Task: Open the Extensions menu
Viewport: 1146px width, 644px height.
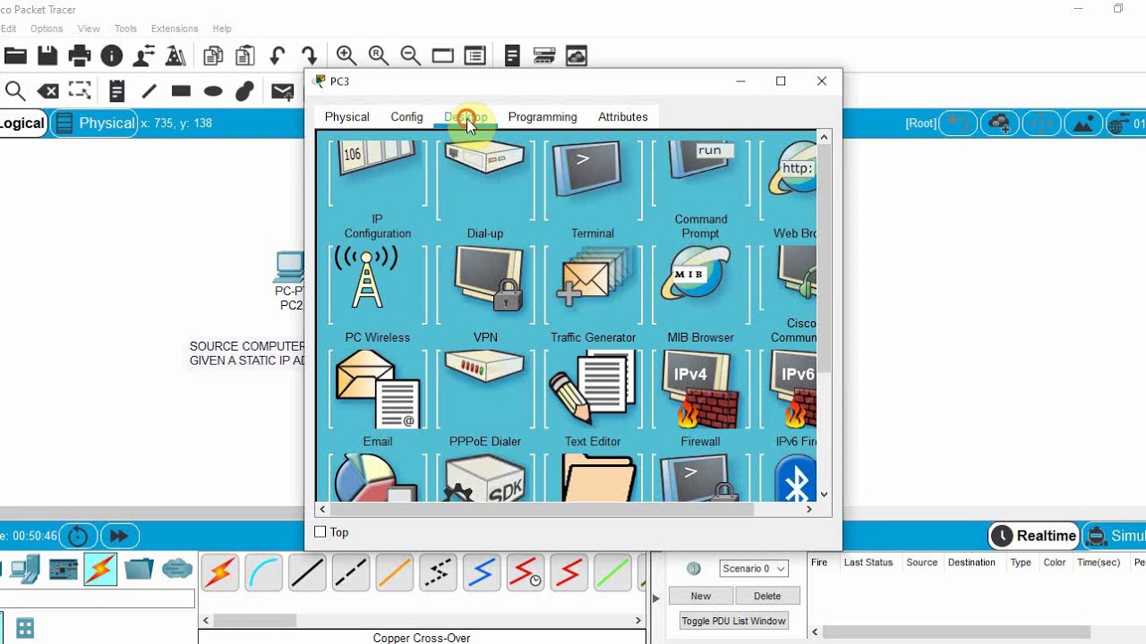Action: click(175, 29)
